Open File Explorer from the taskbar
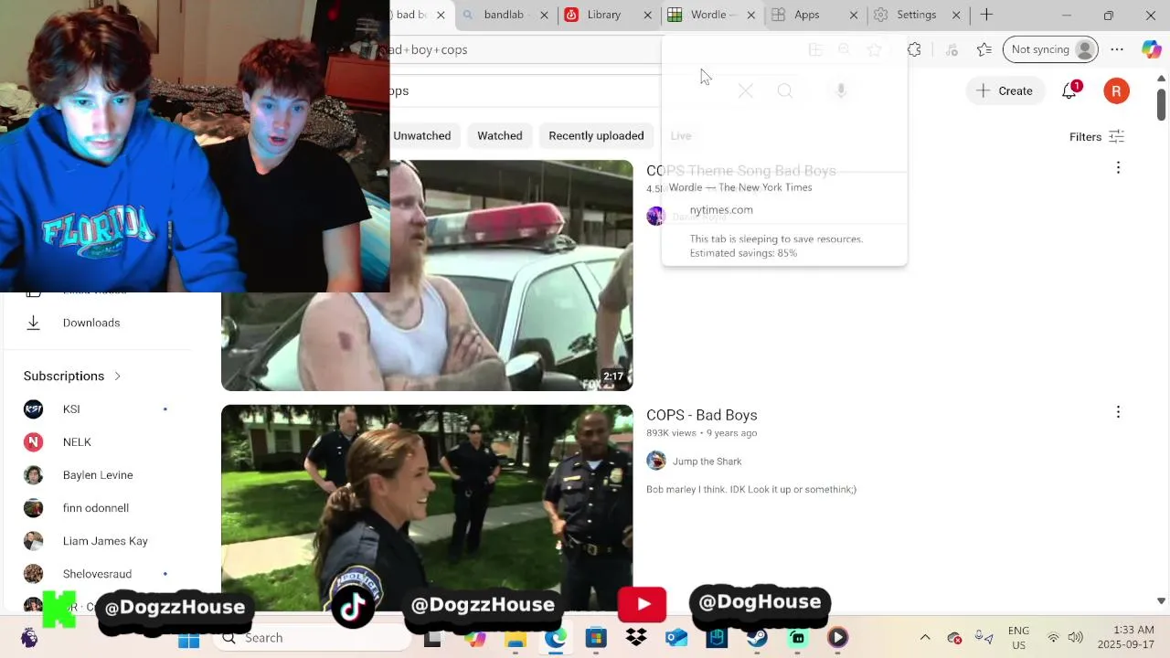The height and width of the screenshot is (658, 1170). pyautogui.click(x=516, y=638)
